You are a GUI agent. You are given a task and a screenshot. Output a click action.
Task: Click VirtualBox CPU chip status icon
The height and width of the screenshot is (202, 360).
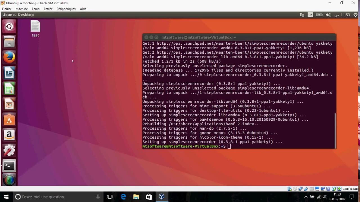328,189
